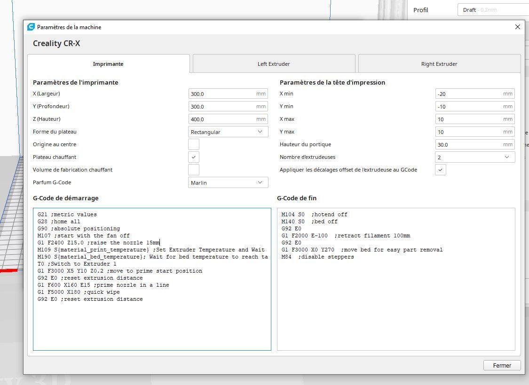
Task: Select the Imprimante tab
Action: pyautogui.click(x=108, y=64)
